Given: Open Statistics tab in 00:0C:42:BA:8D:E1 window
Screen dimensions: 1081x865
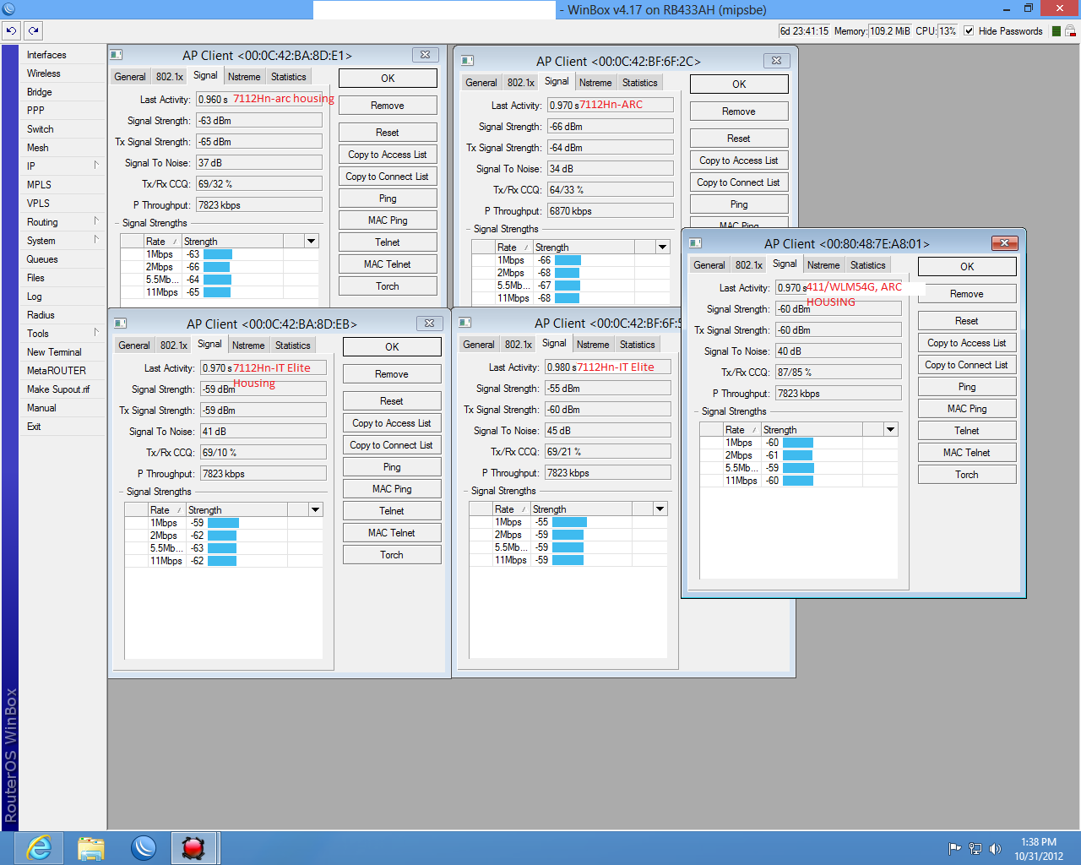Looking at the screenshot, I should pos(289,77).
